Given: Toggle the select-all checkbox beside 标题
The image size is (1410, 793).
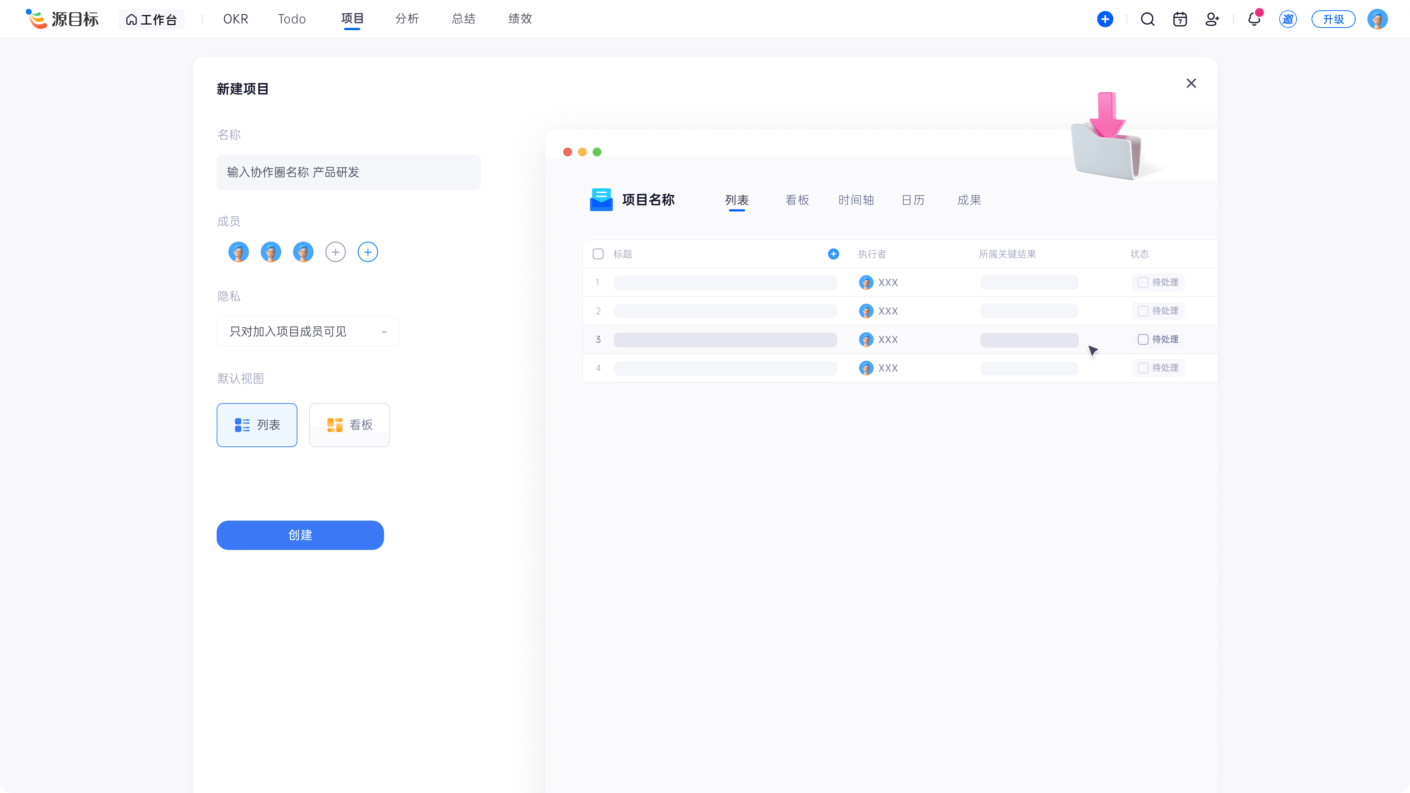Looking at the screenshot, I should click(x=598, y=254).
